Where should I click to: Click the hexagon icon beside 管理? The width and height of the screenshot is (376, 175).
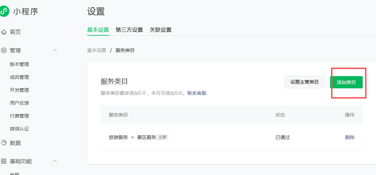(4, 51)
